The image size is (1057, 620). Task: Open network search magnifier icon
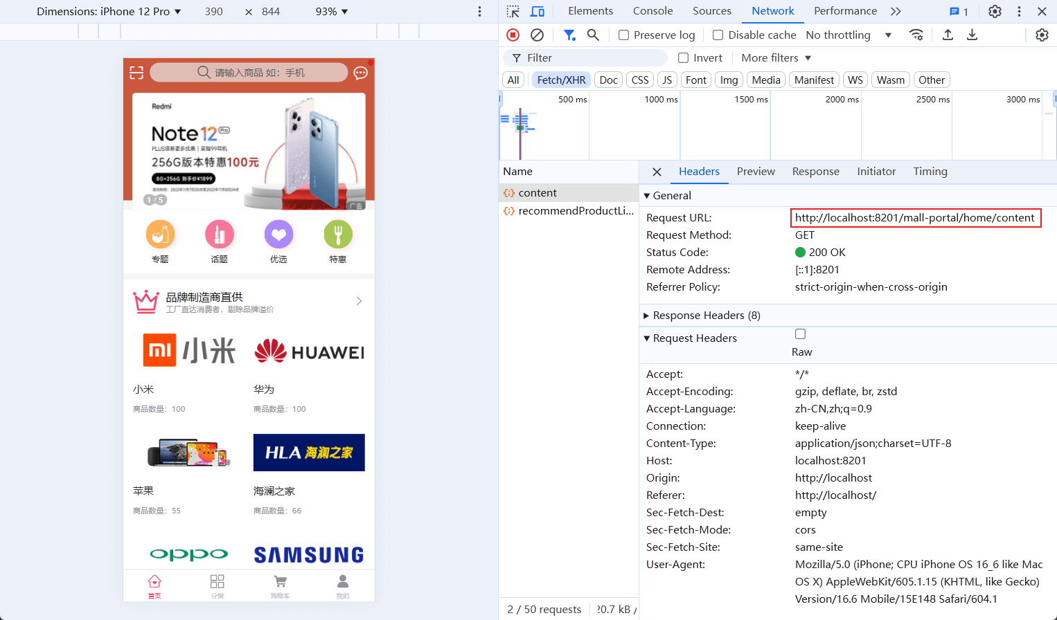(x=593, y=35)
